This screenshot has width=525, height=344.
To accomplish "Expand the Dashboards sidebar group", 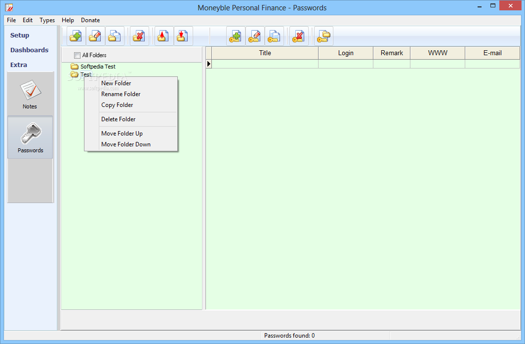I will (x=30, y=50).
